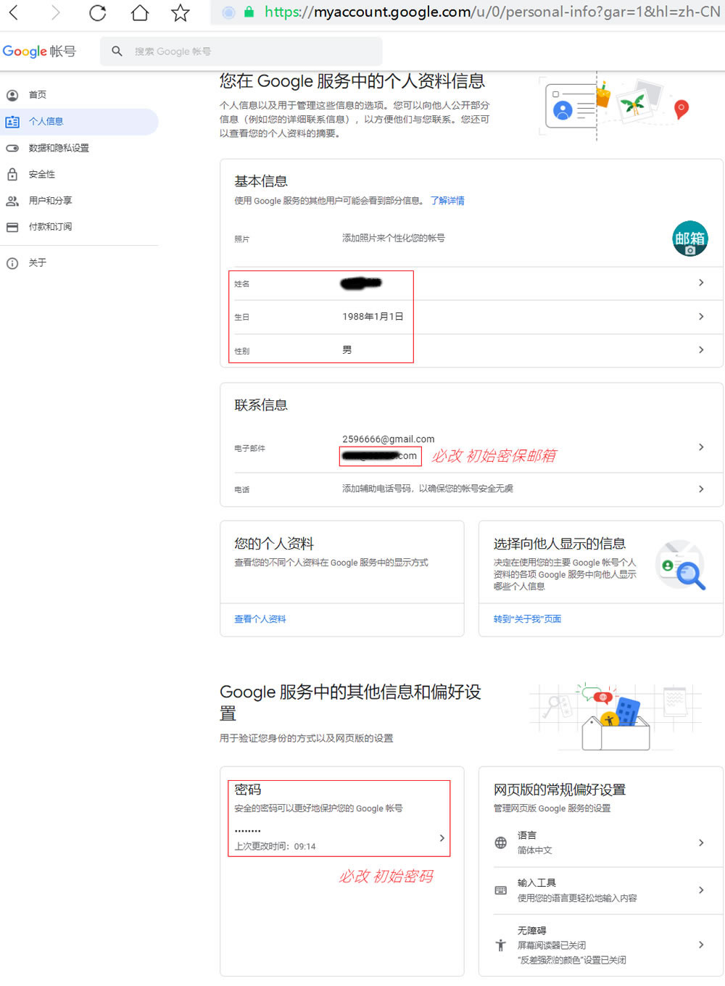
Task: Click the Google 帐号 logo
Action: 39,51
